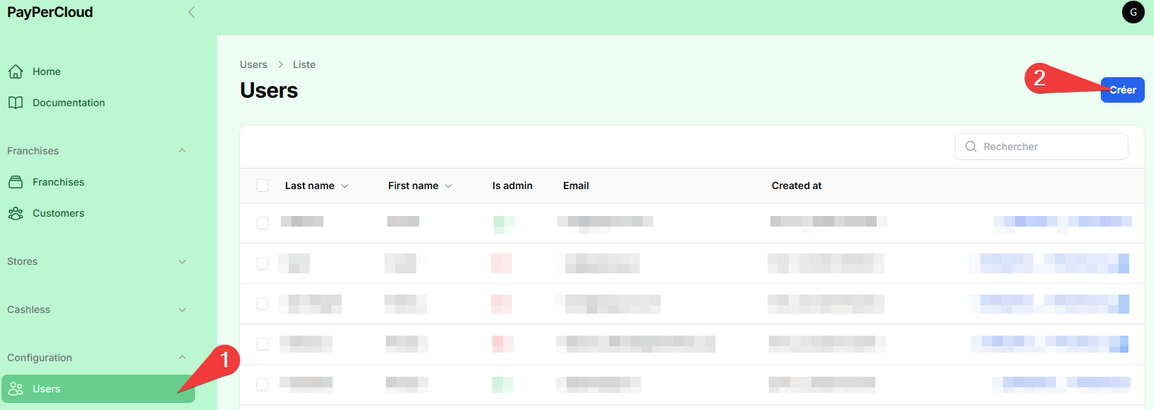Click the Franchises store icon

click(x=16, y=182)
